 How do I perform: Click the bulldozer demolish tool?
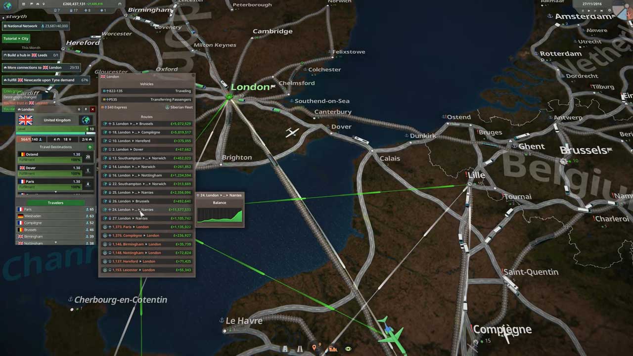click(333, 349)
